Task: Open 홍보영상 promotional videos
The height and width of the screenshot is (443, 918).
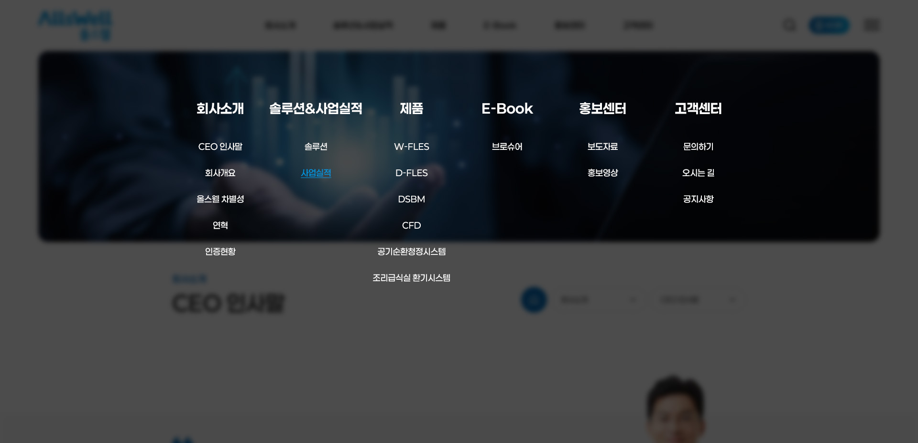Action: [x=602, y=173]
